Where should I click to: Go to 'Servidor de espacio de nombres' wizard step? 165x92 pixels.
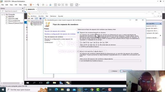click(x=55, y=31)
